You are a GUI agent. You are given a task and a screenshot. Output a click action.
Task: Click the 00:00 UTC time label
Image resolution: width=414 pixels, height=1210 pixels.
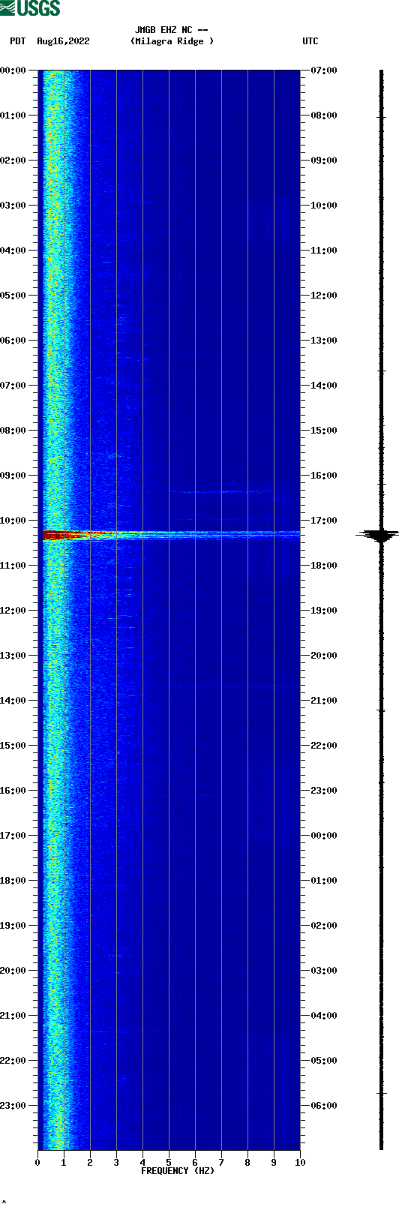(x=324, y=836)
